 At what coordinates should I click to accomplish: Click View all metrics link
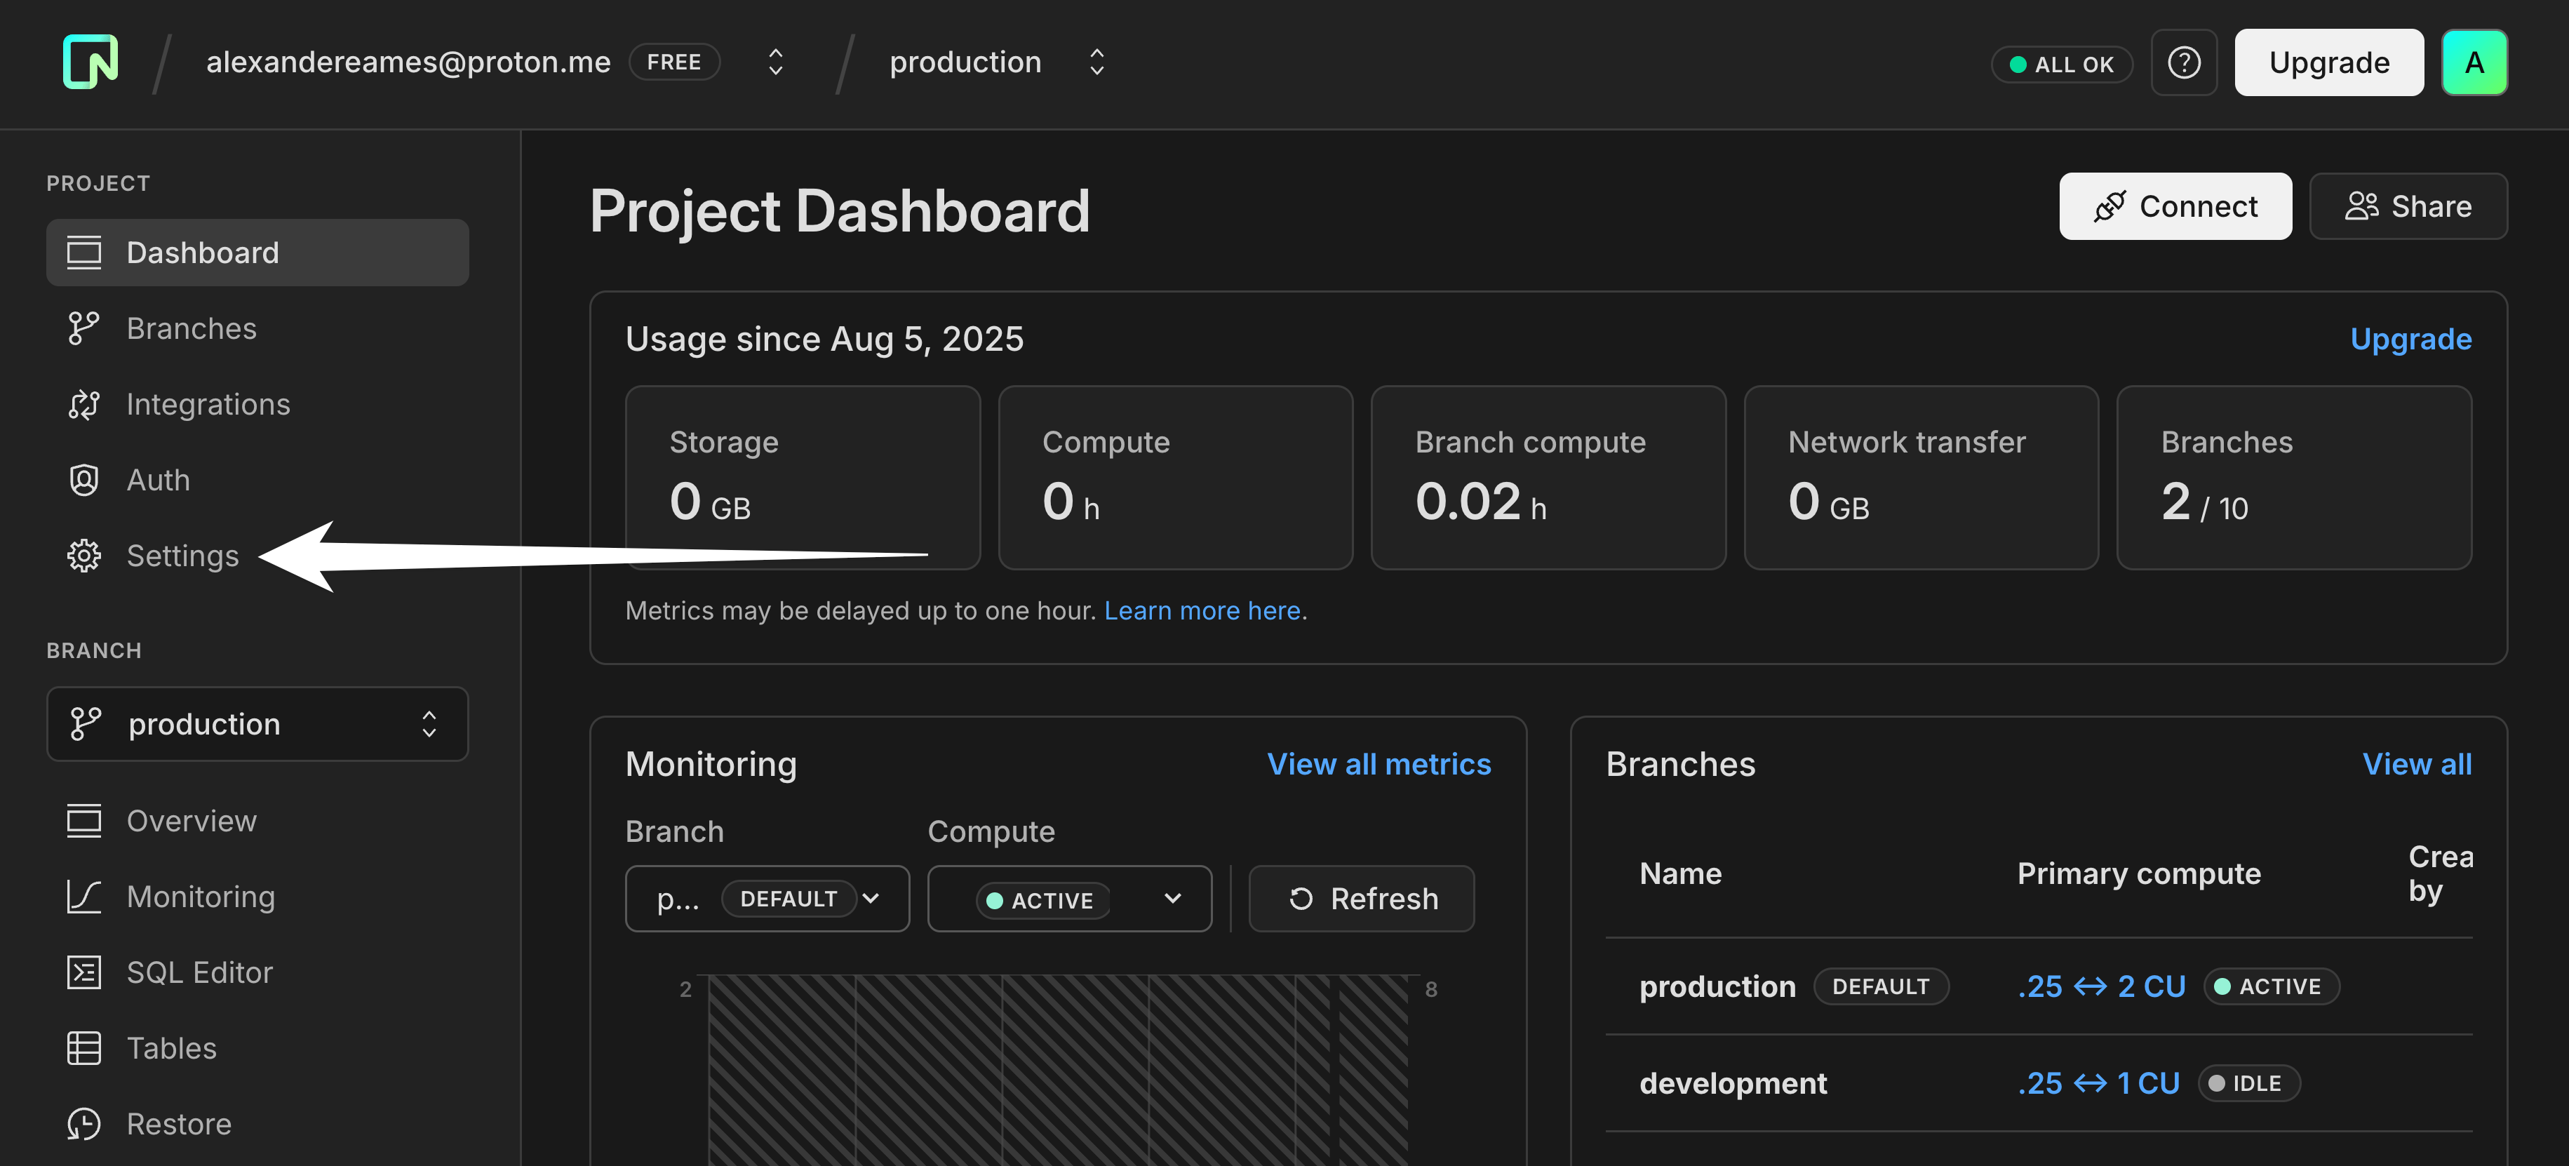tap(1379, 764)
